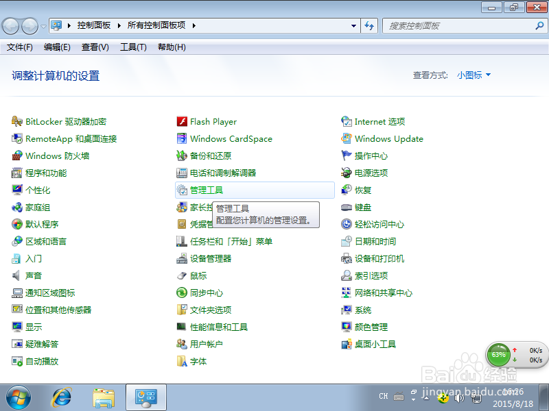The width and height of the screenshot is (549, 411).
Task: Open 网络和共享中心
Action: click(x=384, y=292)
